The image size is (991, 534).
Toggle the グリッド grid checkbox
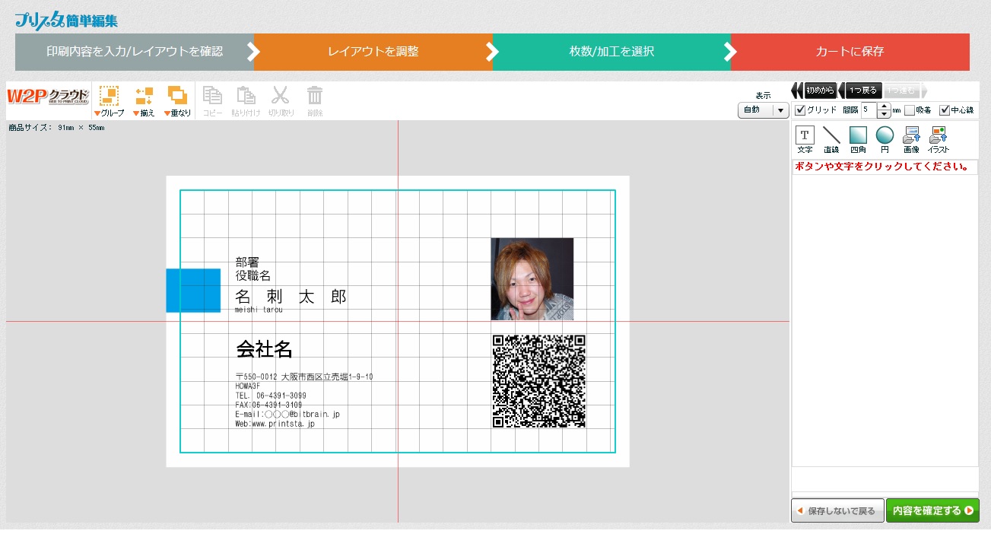[x=800, y=110]
